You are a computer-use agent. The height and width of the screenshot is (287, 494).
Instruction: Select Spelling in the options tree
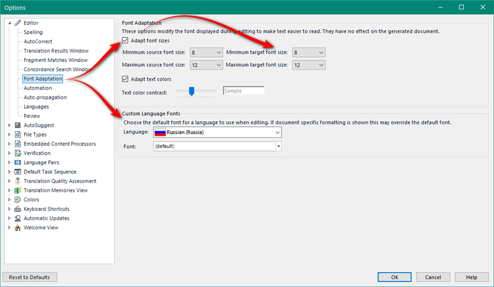click(33, 32)
